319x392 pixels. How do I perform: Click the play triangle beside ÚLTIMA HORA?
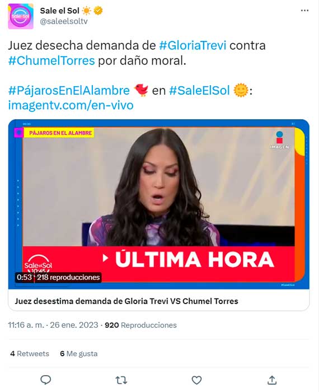click(106, 258)
